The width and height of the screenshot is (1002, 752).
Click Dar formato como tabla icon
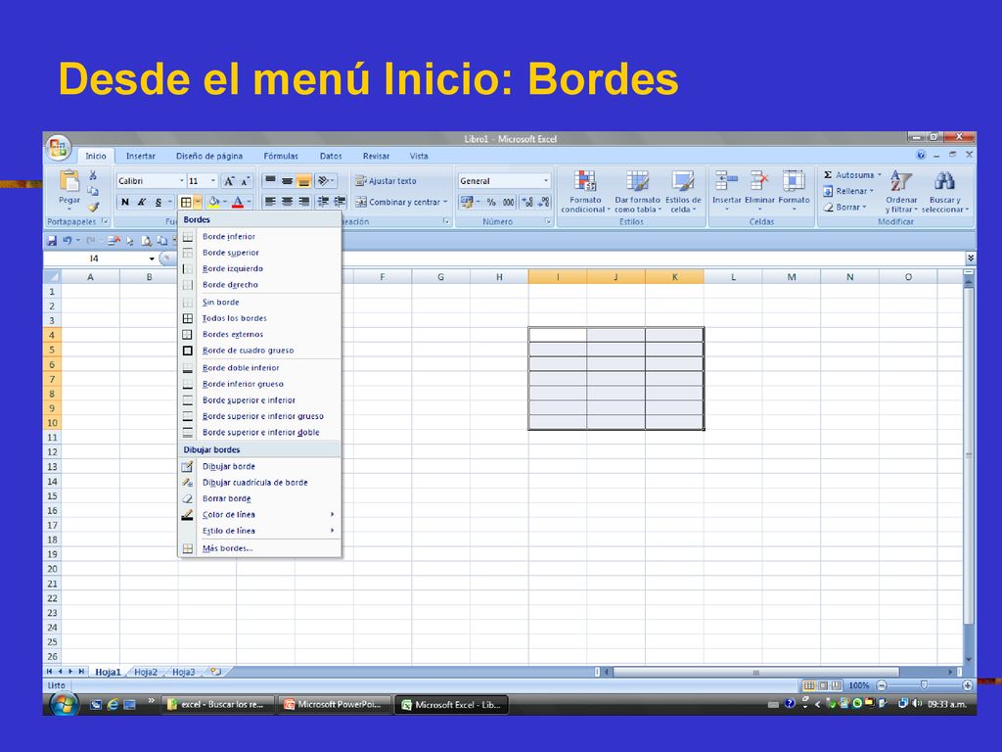click(636, 181)
